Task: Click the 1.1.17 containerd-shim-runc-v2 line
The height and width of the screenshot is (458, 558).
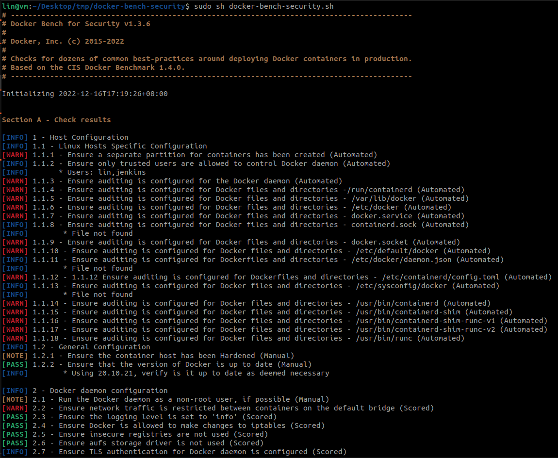Action: [x=275, y=329]
